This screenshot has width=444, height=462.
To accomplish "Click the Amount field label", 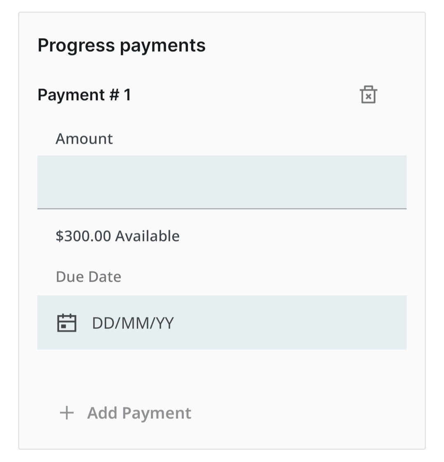I will 84,139.
